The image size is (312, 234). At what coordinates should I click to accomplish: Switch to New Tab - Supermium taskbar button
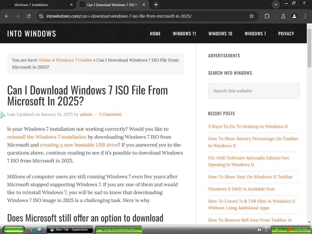70,230
